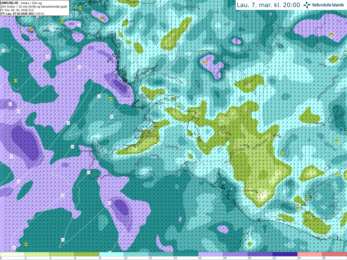Click the Hólmsheiði station label
Screen dimensions: 347x260
(x=151, y=136)
